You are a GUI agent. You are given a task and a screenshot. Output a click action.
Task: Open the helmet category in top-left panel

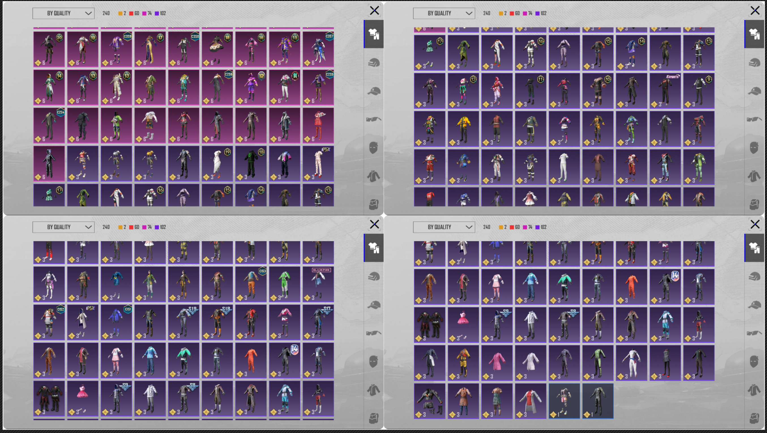point(373,62)
